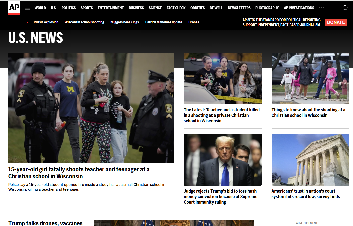353x226 pixels.
Task: Open the World section menu
Action: coord(40,8)
